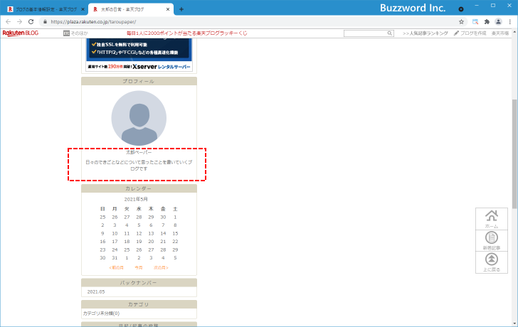Open the Chrome profile avatar icon

[498, 22]
